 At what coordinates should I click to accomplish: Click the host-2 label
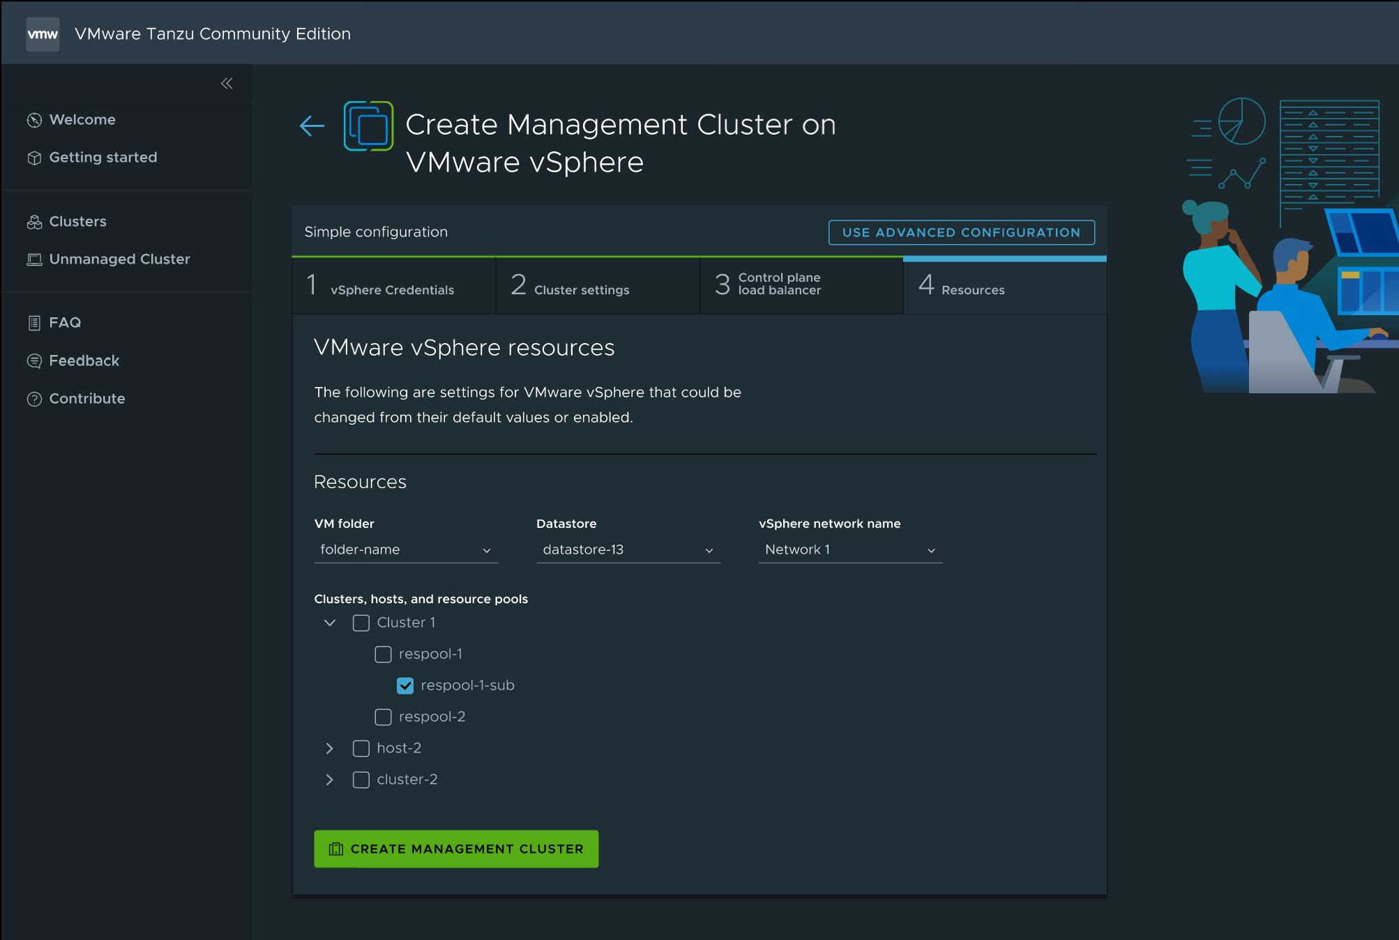[x=399, y=748]
